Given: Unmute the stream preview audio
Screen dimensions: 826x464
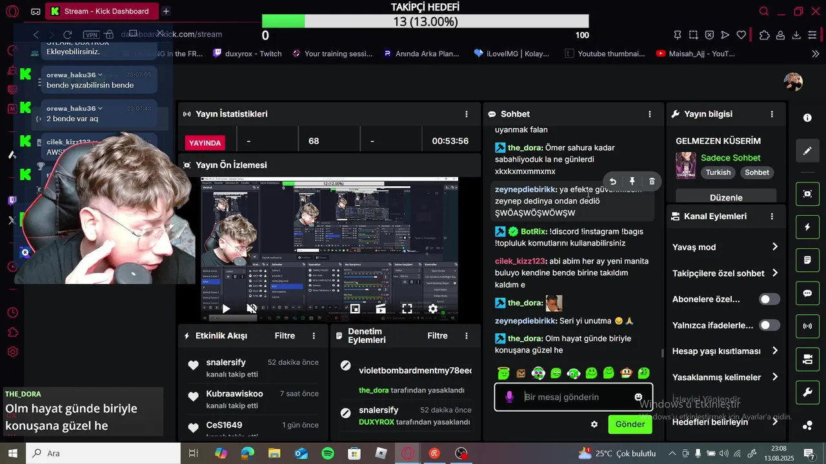Looking at the screenshot, I should coord(252,309).
